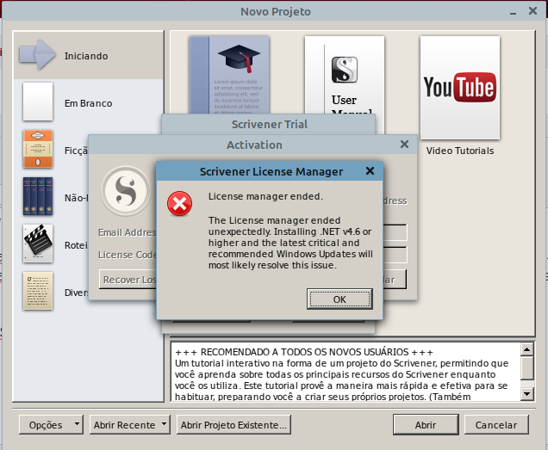Click the description box scrollbar thumb
Viewport: 548px width, 450px height.
[x=526, y=367]
